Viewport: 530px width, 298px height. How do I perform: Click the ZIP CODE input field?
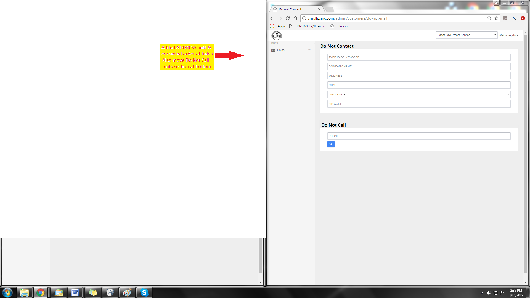click(419, 104)
